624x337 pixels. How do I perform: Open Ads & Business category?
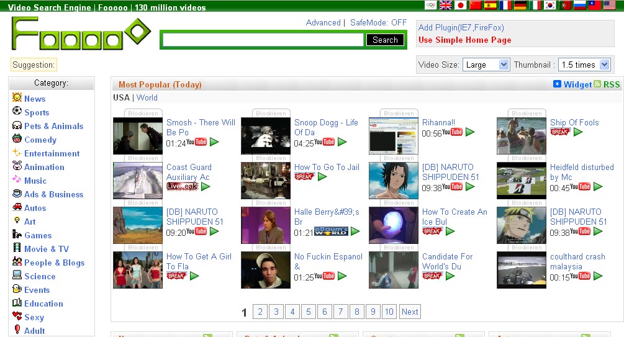[54, 194]
